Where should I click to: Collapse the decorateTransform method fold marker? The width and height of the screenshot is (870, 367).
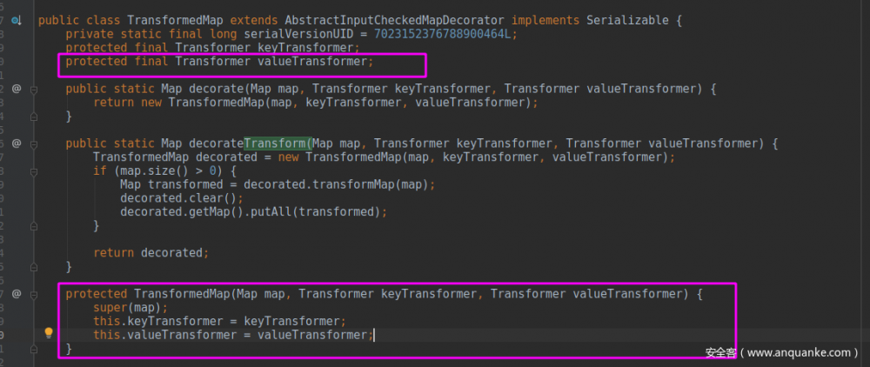34,144
